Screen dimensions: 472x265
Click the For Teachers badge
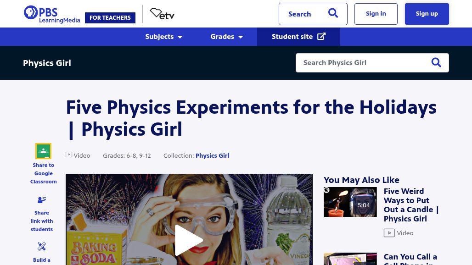coord(110,18)
